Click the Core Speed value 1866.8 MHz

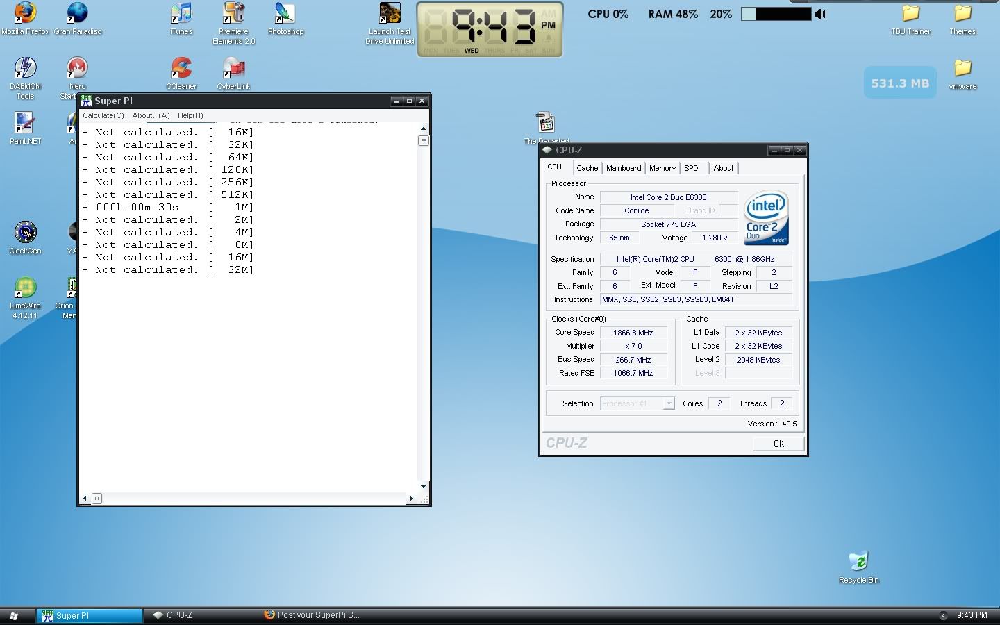coord(633,333)
